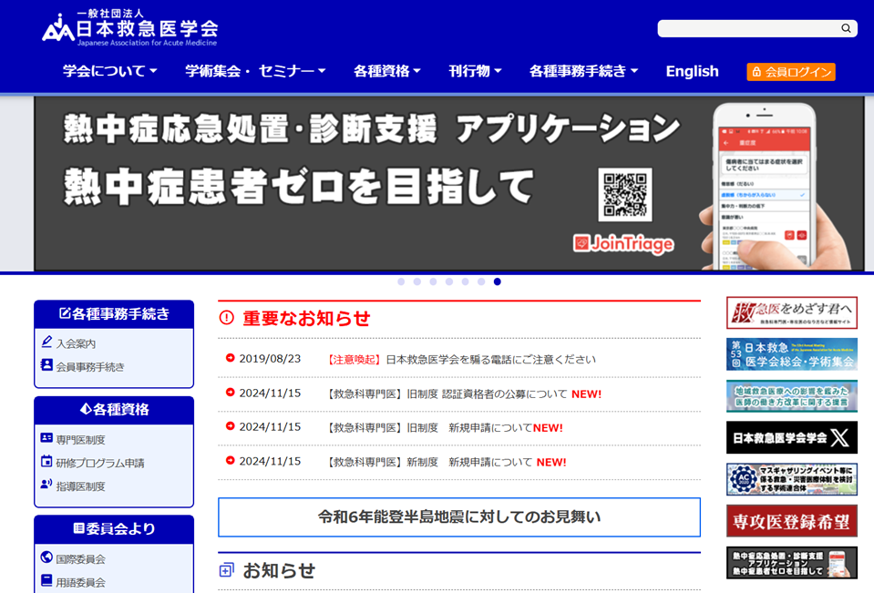Click the book icon beside 用語委員会
The width and height of the screenshot is (874, 593).
[46, 580]
